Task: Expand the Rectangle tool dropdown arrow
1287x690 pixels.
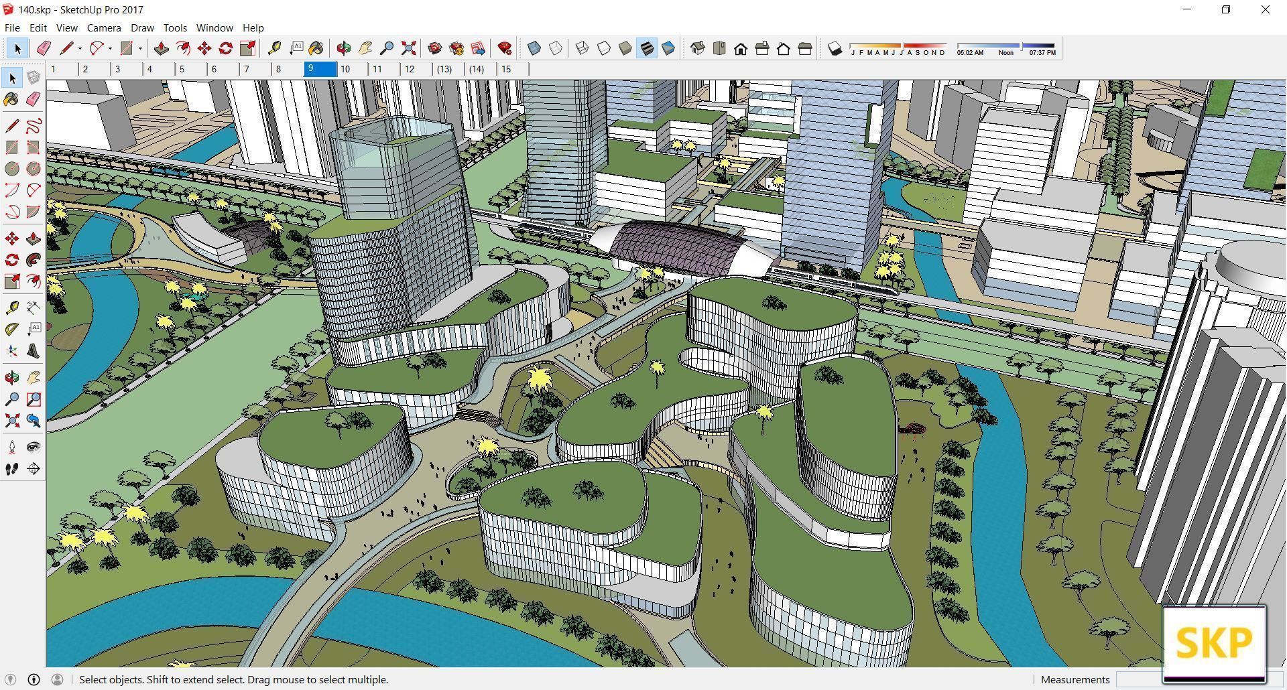Action: coord(140,48)
